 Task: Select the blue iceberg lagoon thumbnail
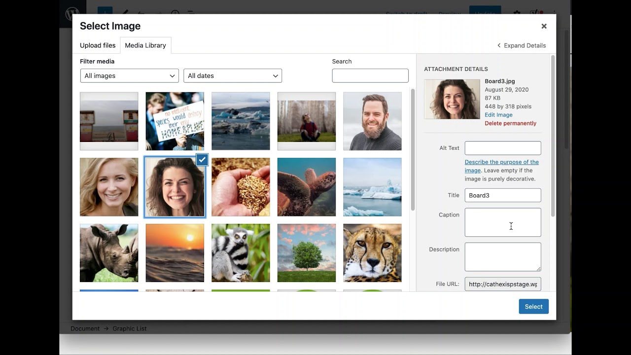coord(372,187)
